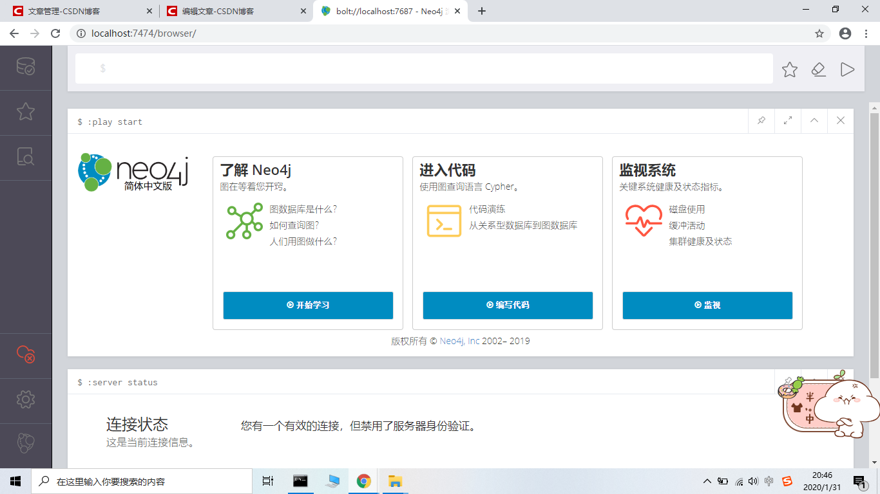
Task: Run the query with play icon
Action: tap(848, 69)
